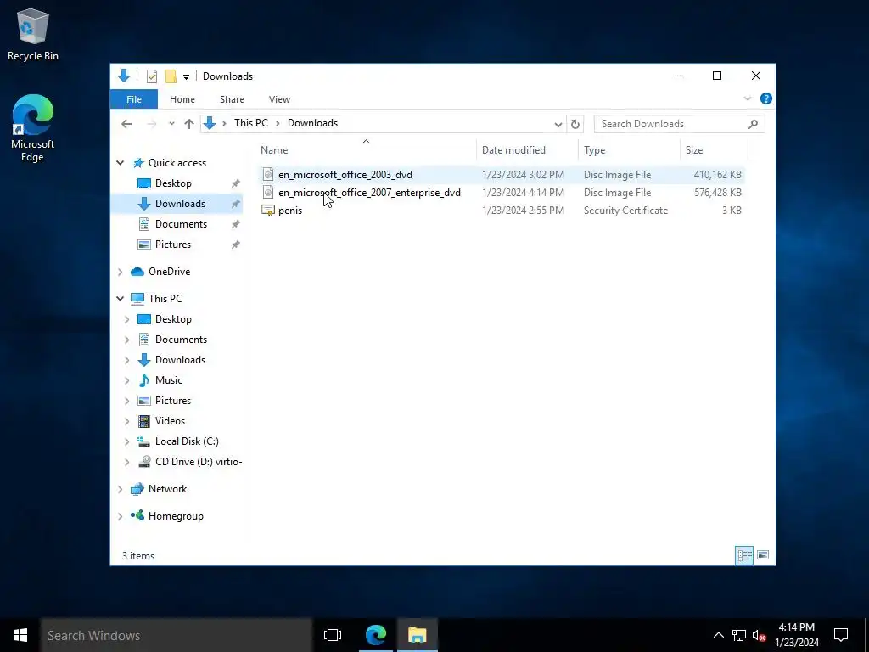This screenshot has width=869, height=652.
Task: Sort by the Type column header
Action: (629, 150)
